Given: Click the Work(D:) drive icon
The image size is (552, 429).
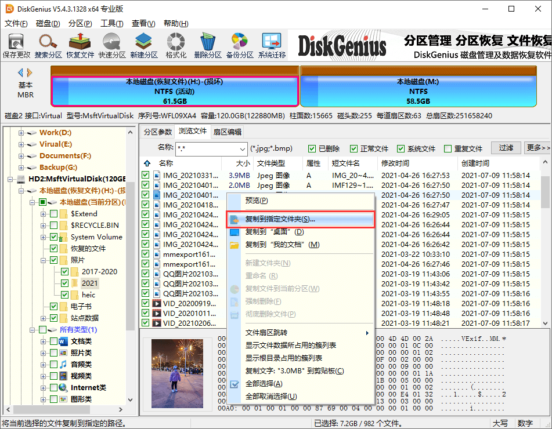Looking at the screenshot, I should coord(32,133).
